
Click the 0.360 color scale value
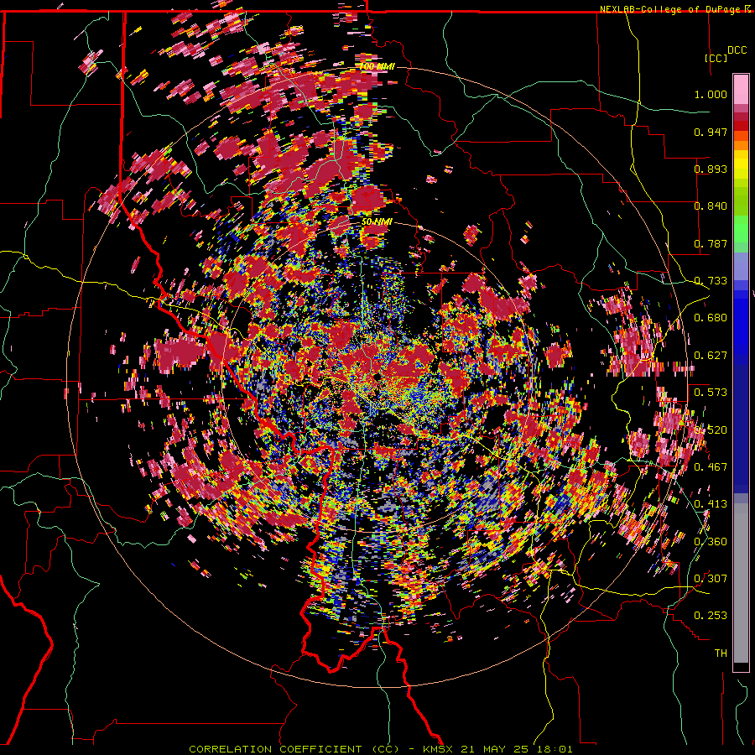[711, 542]
